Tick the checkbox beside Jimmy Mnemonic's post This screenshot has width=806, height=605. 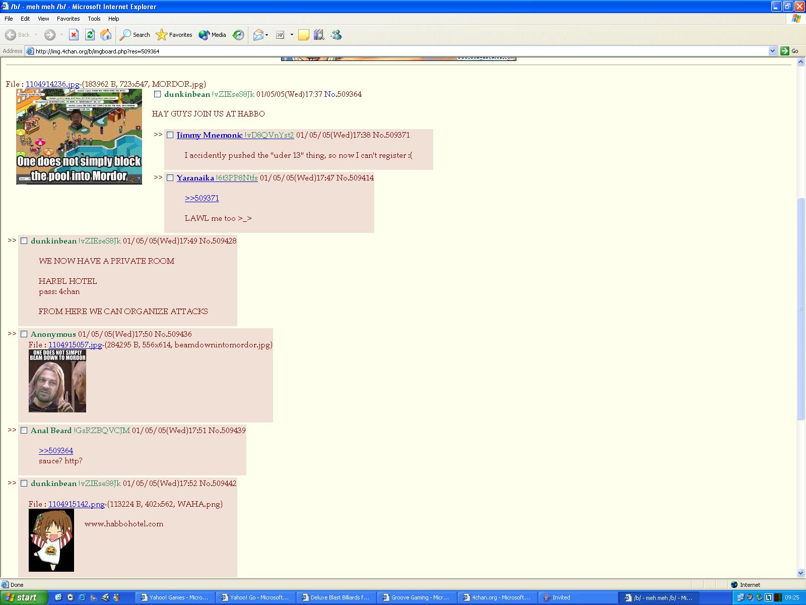(x=170, y=135)
